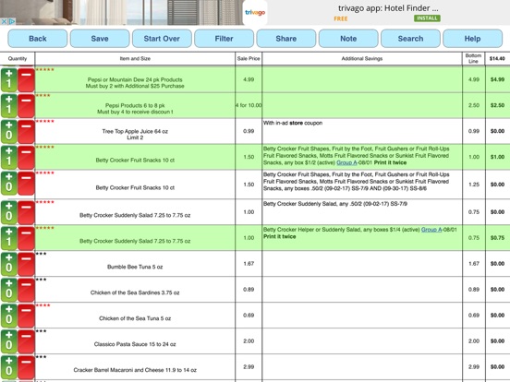
Task: Add one Bumble Bee Tuna 5 oz
Action: 9,264
